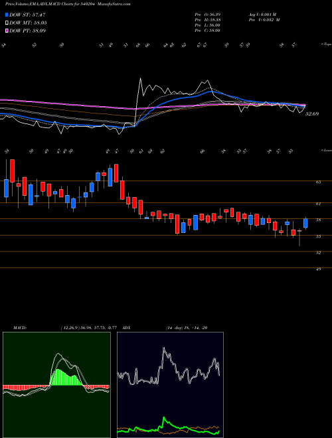This screenshot has width=332, height=438.
Task: Click the tall red candlestick at far left
Action: [13, 171]
